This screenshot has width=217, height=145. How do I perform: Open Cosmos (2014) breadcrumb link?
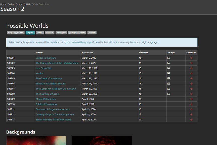[23, 4]
